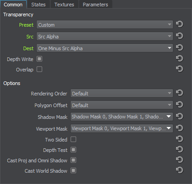Reset the Two Sided option
The image size is (192, 184).
pyautogui.click(x=179, y=139)
